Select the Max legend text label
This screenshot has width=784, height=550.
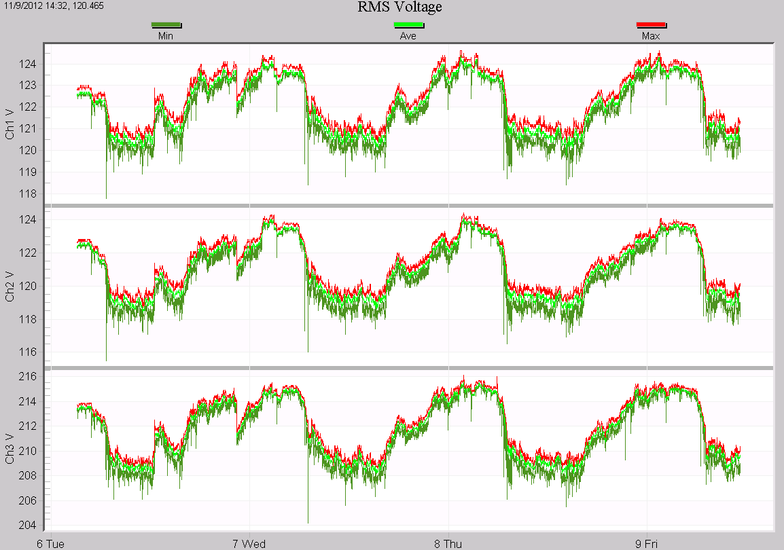pyautogui.click(x=651, y=36)
